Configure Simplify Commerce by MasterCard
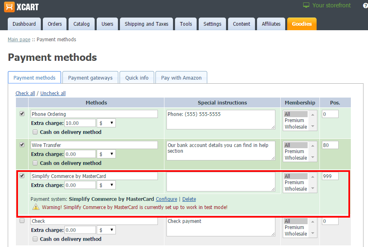The width and height of the screenshot is (368, 247). pyautogui.click(x=166, y=199)
